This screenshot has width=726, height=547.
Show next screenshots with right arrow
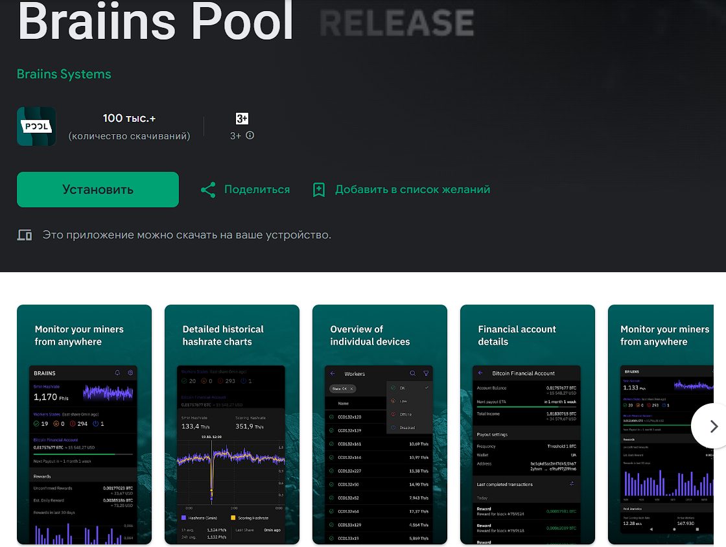tap(713, 426)
